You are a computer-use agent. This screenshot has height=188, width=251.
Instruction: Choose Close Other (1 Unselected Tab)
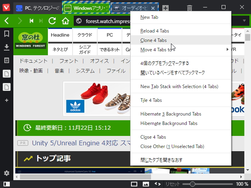(x=181, y=146)
